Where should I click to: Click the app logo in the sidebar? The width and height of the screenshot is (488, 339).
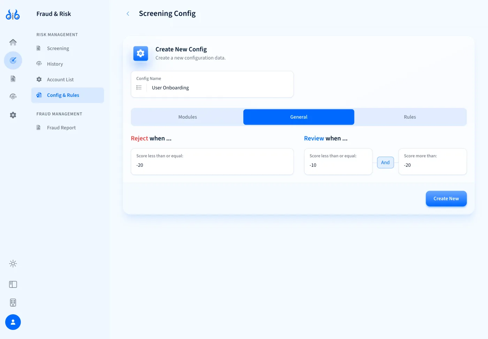coord(13,14)
